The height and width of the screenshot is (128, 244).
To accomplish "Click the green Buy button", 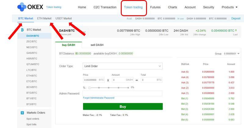I will (x=123, y=107).
